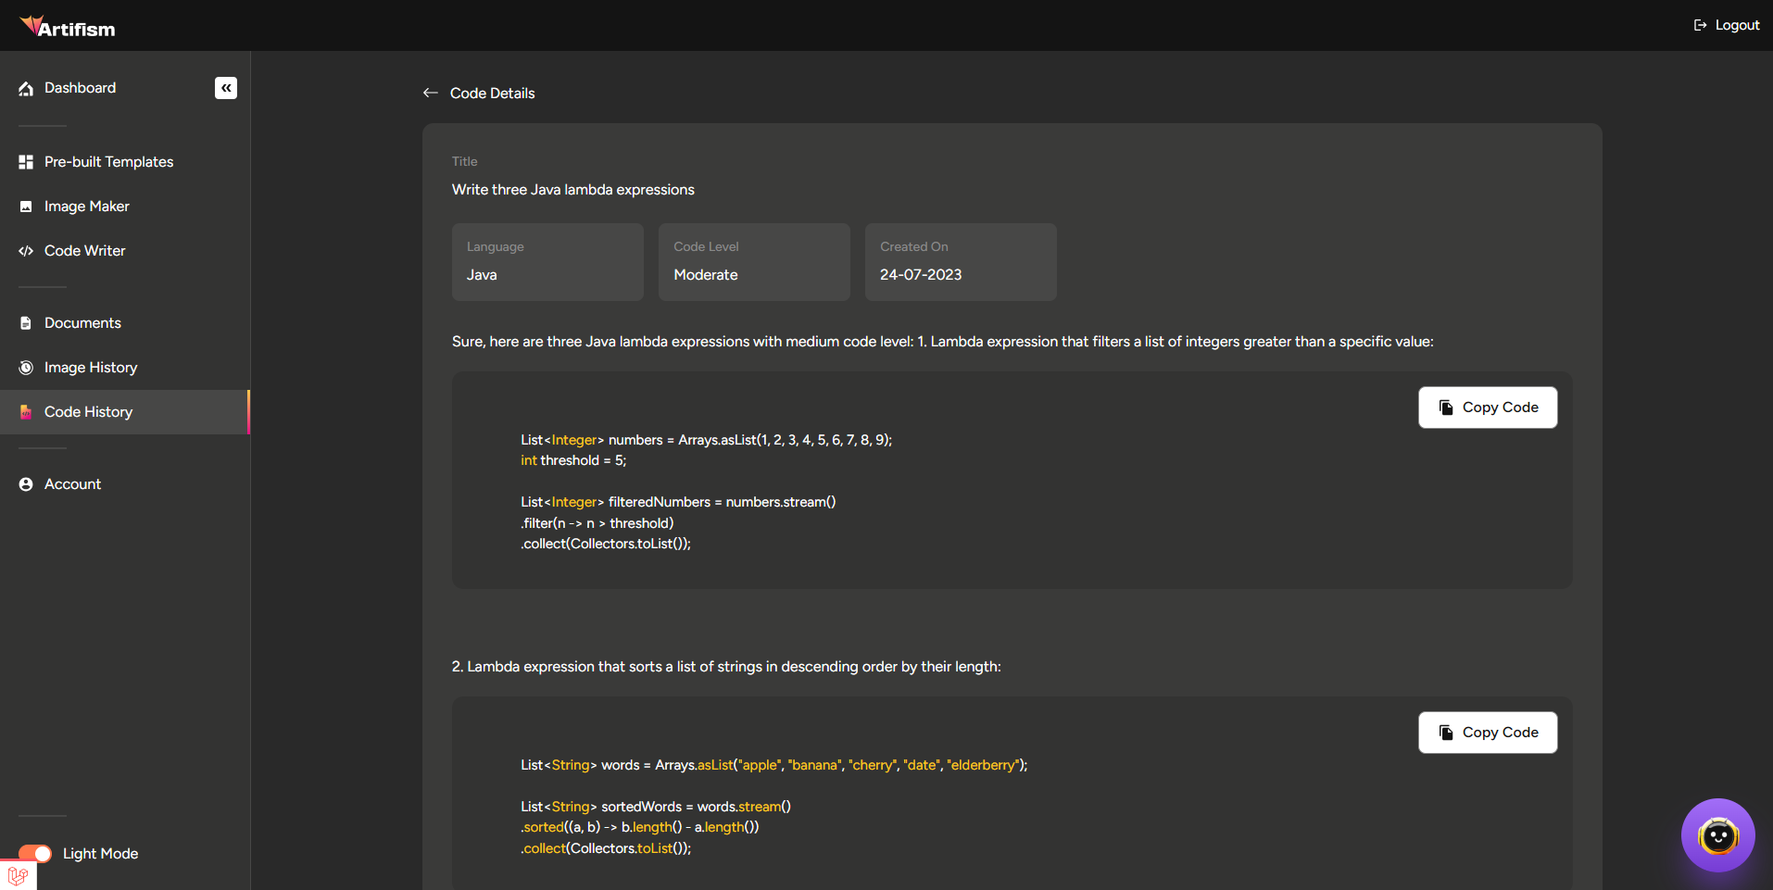Viewport: 1773px width, 890px height.
Task: Collapse the sidebar with double-chevron button
Action: tap(226, 88)
